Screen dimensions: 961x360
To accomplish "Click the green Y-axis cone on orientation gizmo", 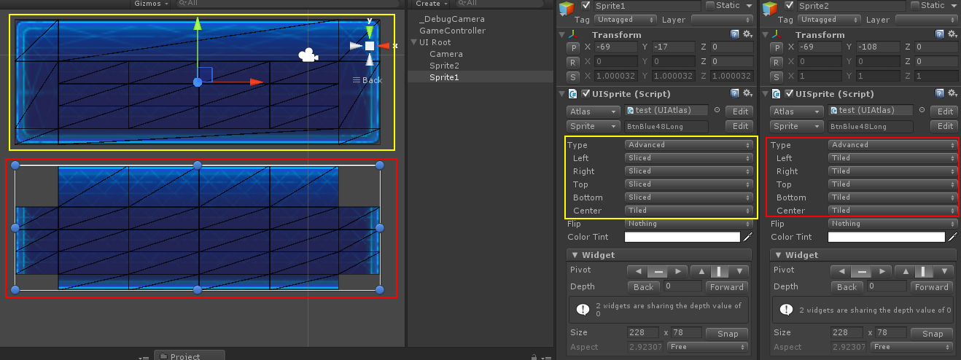I will [370, 31].
